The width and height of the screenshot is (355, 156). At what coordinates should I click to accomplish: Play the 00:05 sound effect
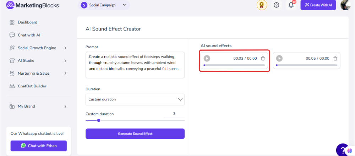pyautogui.click(x=279, y=59)
